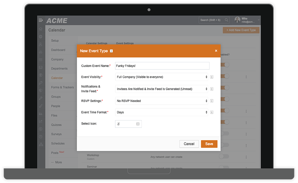The width and height of the screenshot is (298, 183).
Task: Click the globe icon in the left rail
Action: click(41, 37)
